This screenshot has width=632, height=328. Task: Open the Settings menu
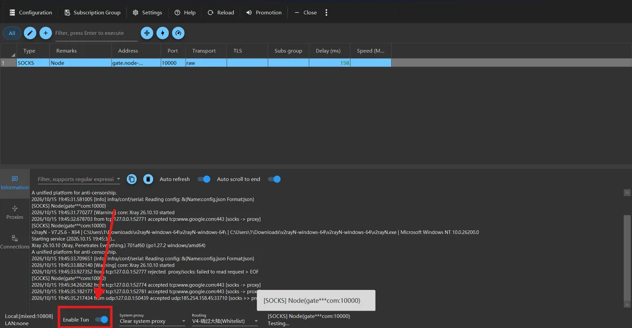147,13
